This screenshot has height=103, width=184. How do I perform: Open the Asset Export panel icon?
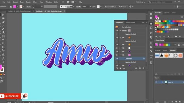pos(151,57)
